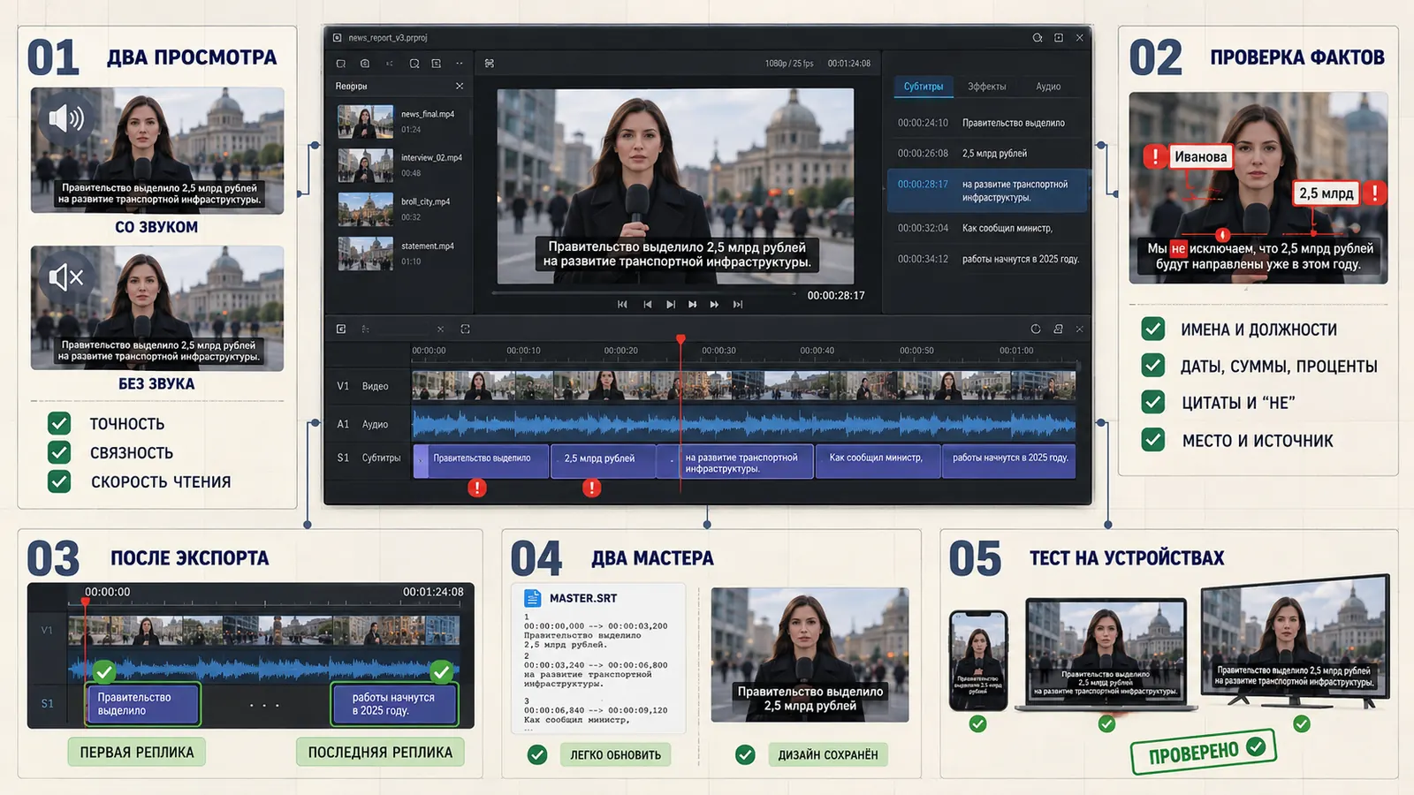This screenshot has height=795, width=1414.
Task: Click the three-dots more icon in media toolbar
Action: 460,64
